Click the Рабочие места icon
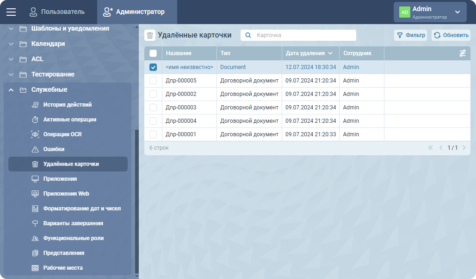The width and height of the screenshot is (476, 279). [35, 268]
